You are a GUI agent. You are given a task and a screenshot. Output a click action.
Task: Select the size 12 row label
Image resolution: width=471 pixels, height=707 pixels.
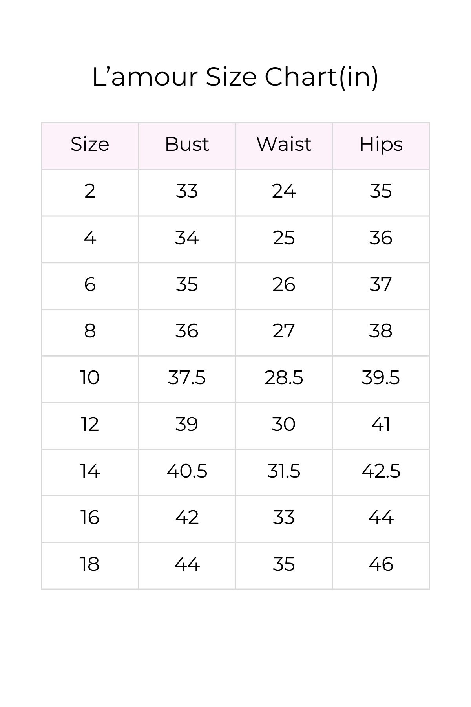90,425
